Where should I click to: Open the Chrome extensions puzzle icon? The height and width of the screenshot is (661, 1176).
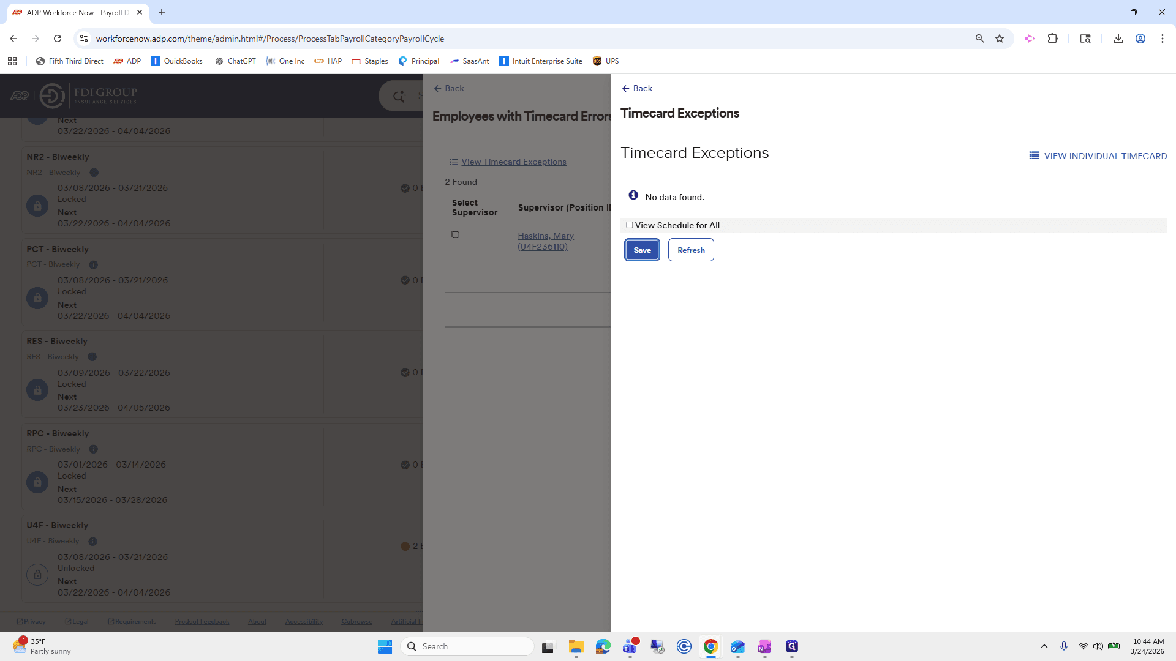coord(1052,39)
